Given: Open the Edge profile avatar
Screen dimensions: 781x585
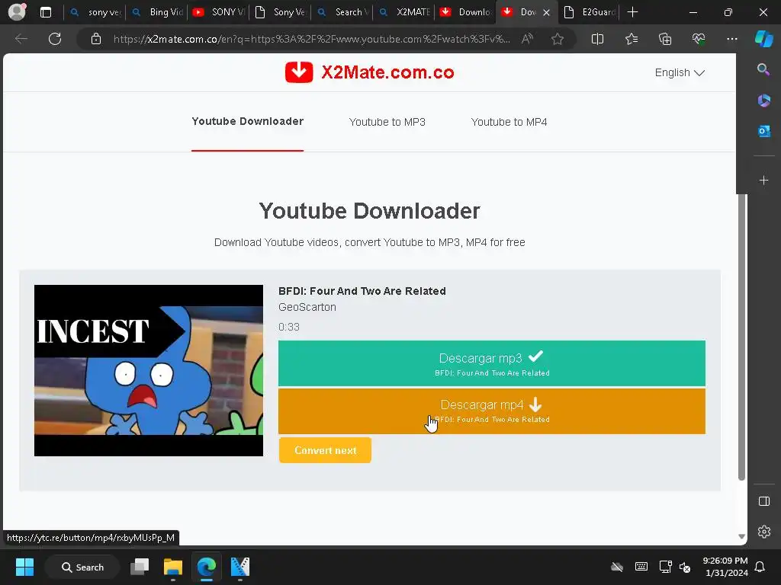Looking at the screenshot, I should (x=17, y=11).
